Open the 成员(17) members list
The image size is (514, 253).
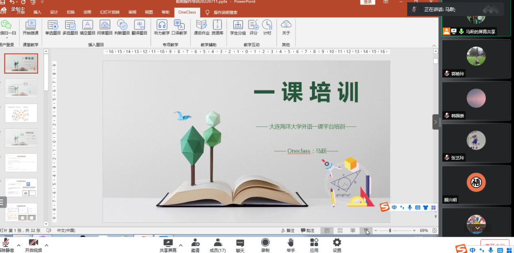[218, 244]
